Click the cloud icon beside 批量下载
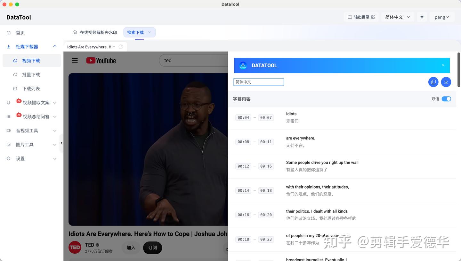 pyautogui.click(x=15, y=75)
